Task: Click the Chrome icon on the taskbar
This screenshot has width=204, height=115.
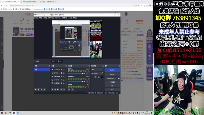Action: tap(6, 113)
